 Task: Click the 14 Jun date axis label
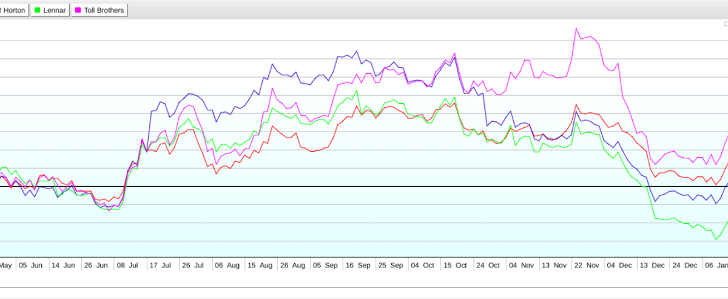[63, 265]
